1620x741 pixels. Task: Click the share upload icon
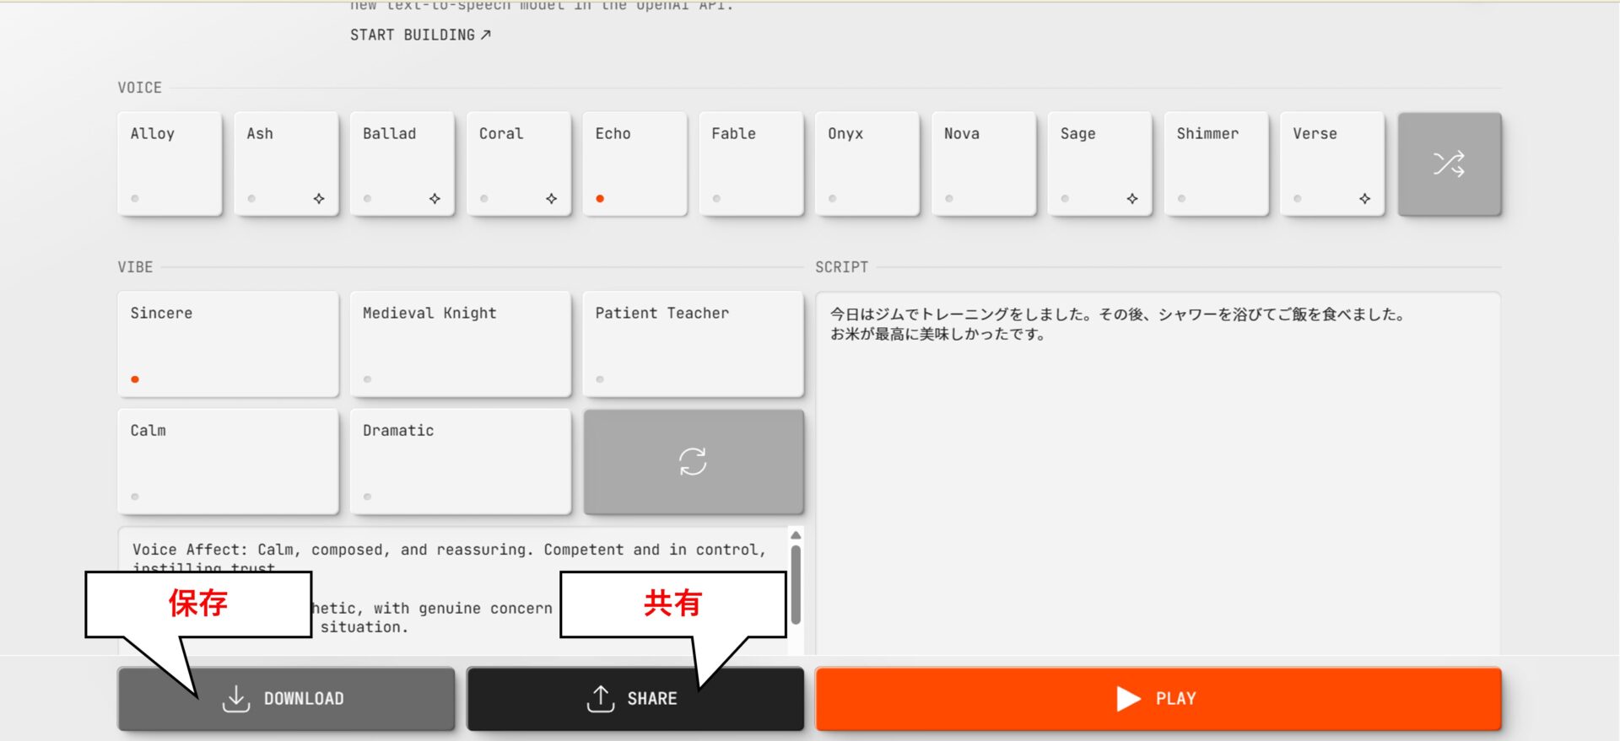pos(601,699)
